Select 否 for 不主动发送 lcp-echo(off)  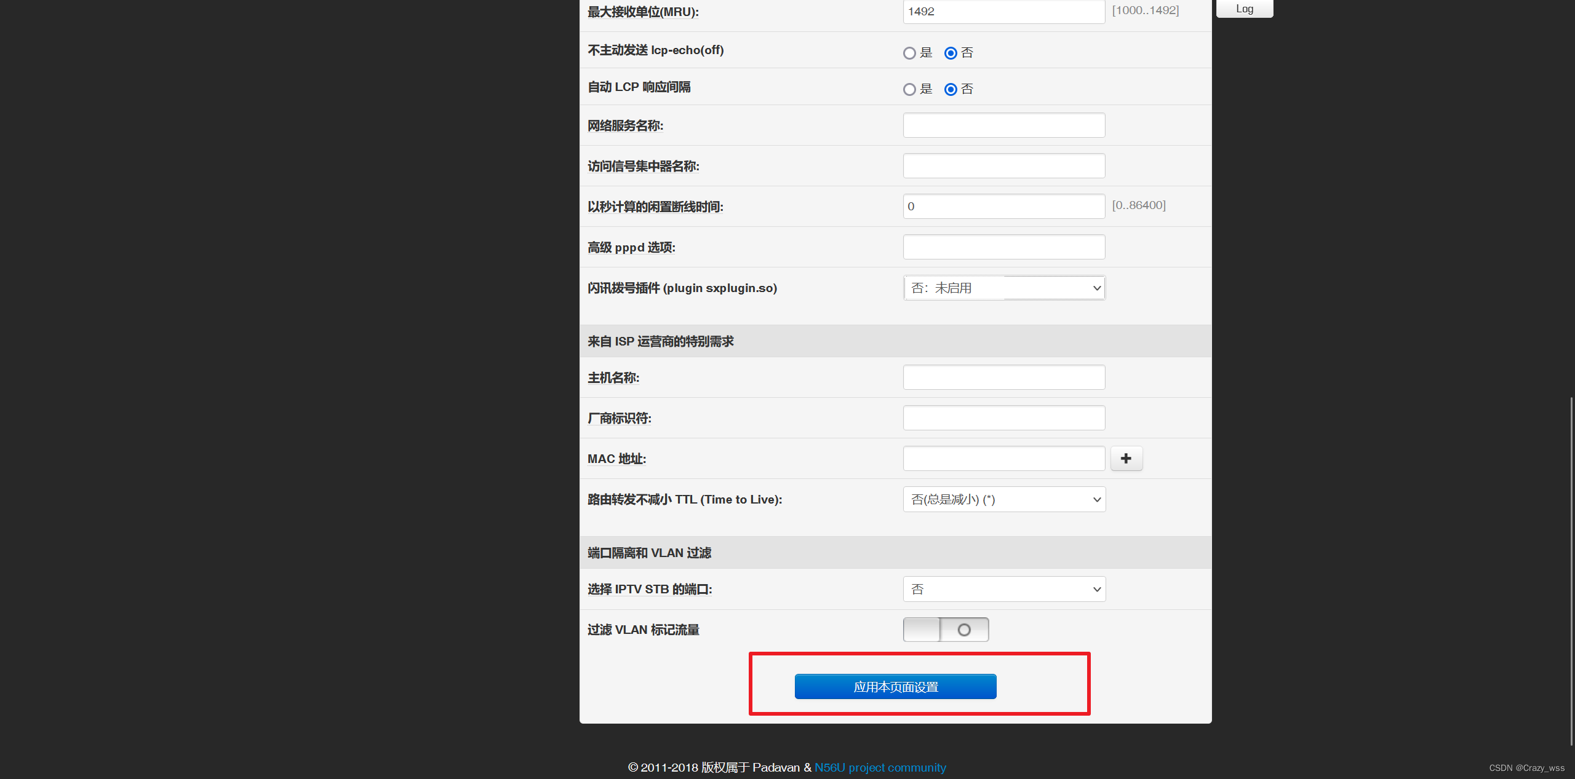[x=951, y=53]
